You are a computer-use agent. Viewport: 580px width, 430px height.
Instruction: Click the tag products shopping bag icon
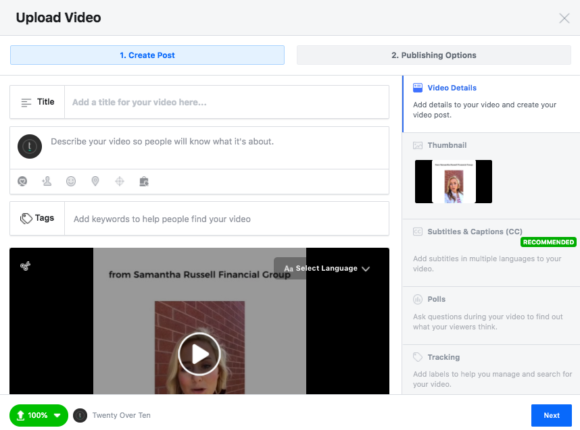pyautogui.click(x=143, y=182)
